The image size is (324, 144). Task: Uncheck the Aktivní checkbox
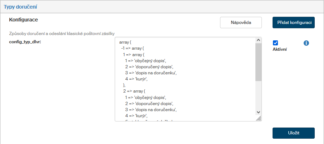pyautogui.click(x=275, y=43)
